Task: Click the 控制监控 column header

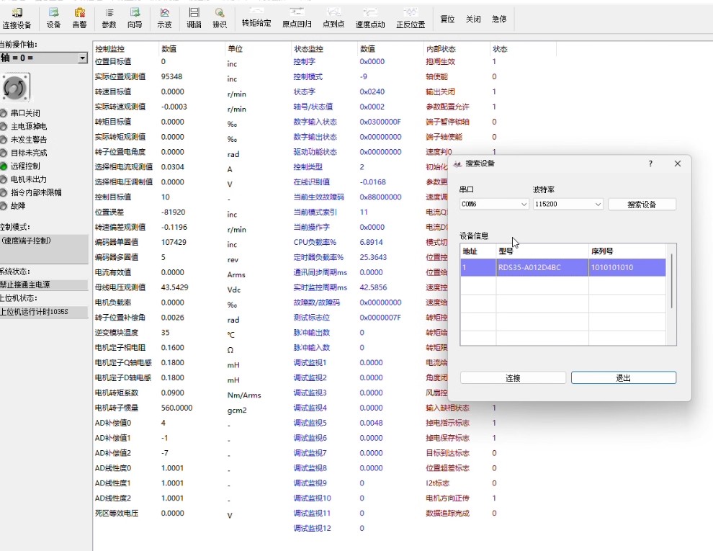Action: [x=109, y=49]
